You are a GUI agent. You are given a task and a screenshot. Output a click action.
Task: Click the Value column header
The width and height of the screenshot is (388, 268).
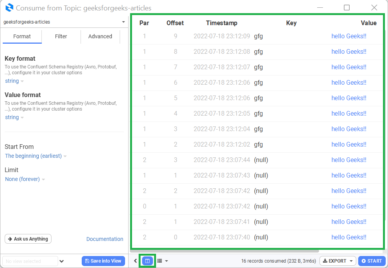[369, 23]
